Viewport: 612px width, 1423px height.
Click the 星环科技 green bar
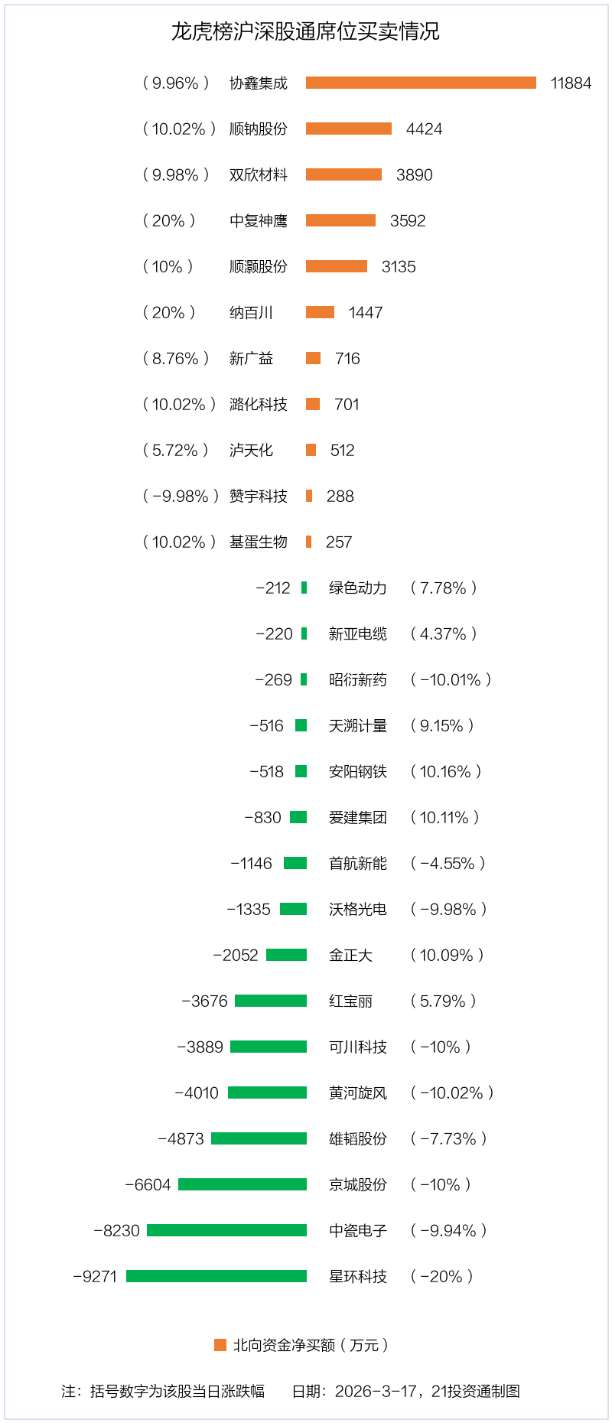[x=216, y=1276]
